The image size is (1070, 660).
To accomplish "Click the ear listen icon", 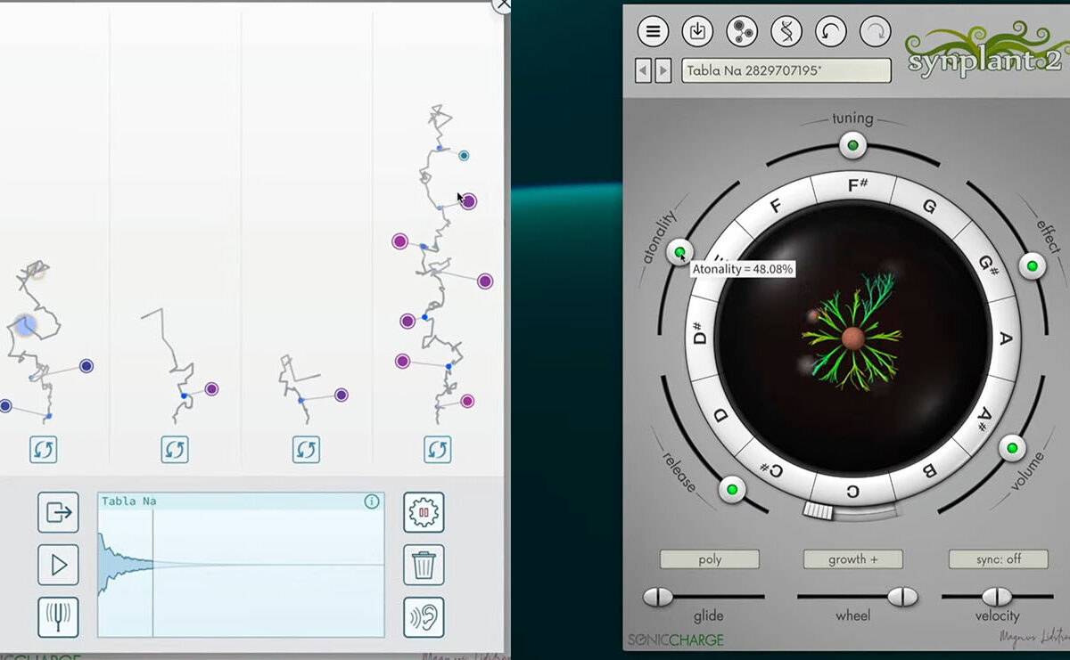I will [x=424, y=617].
